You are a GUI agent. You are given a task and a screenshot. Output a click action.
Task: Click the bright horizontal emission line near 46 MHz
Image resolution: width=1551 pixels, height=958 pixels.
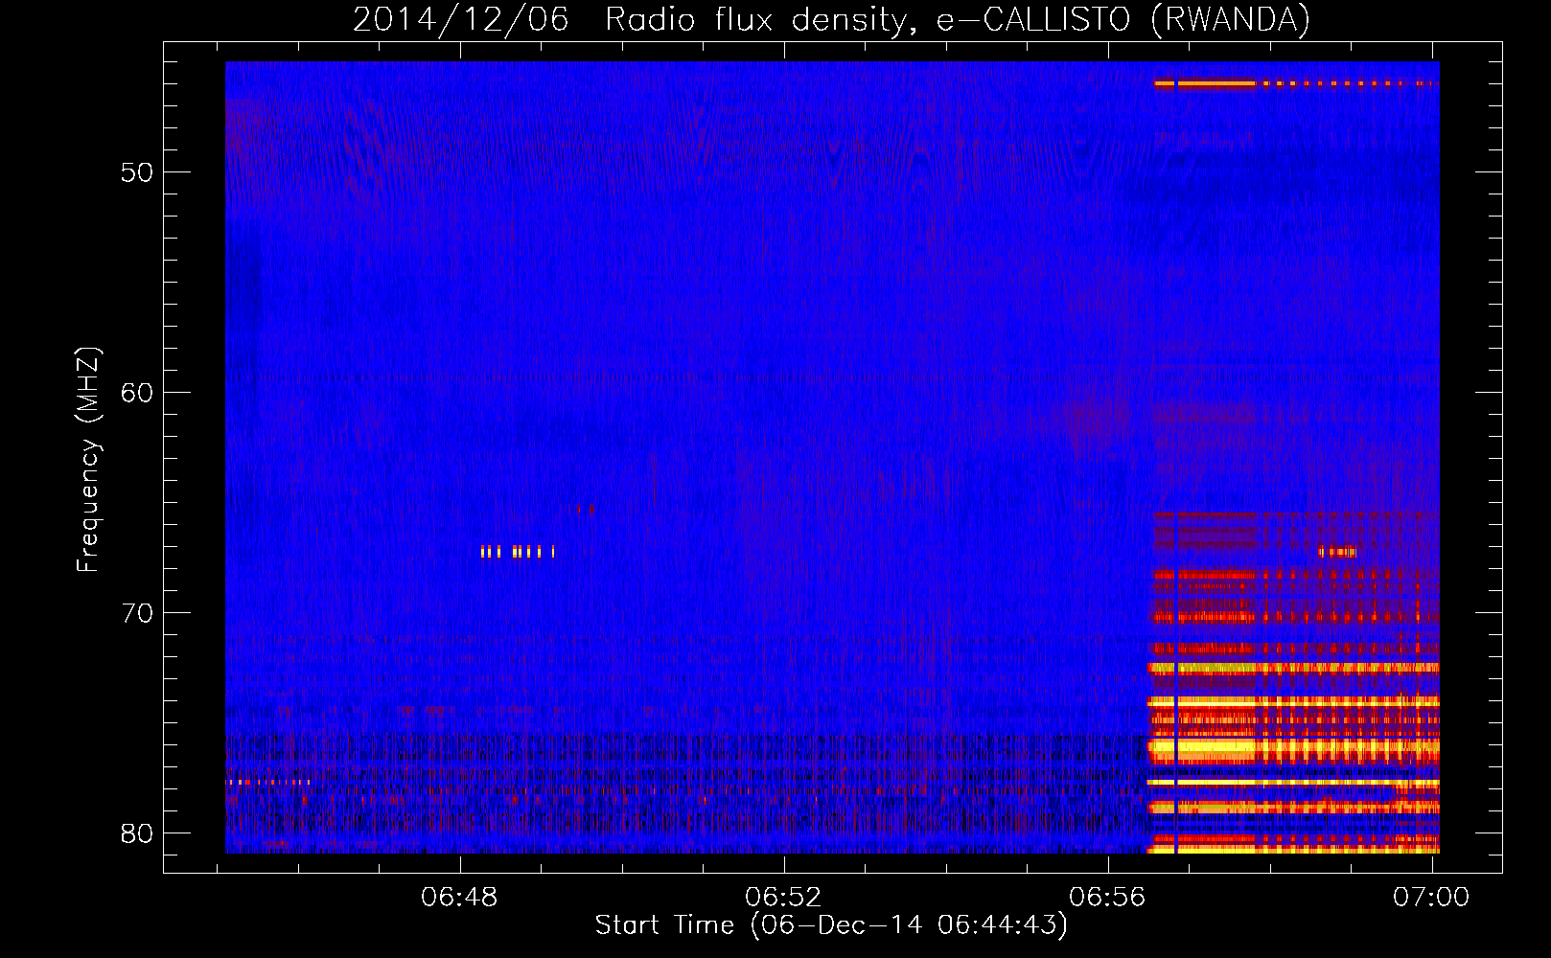pos(1296,84)
